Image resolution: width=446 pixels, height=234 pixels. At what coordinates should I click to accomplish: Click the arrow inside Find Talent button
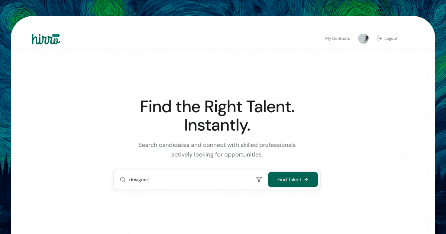coord(306,180)
